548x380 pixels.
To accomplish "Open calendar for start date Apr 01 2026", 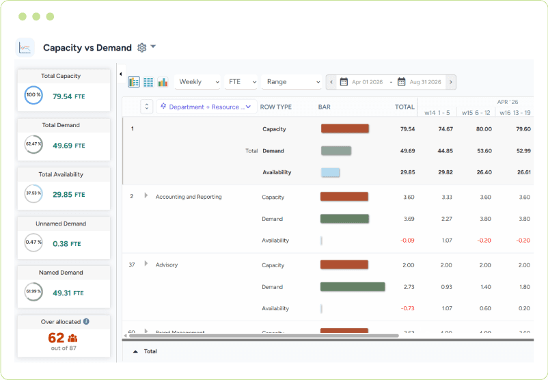I will (344, 82).
